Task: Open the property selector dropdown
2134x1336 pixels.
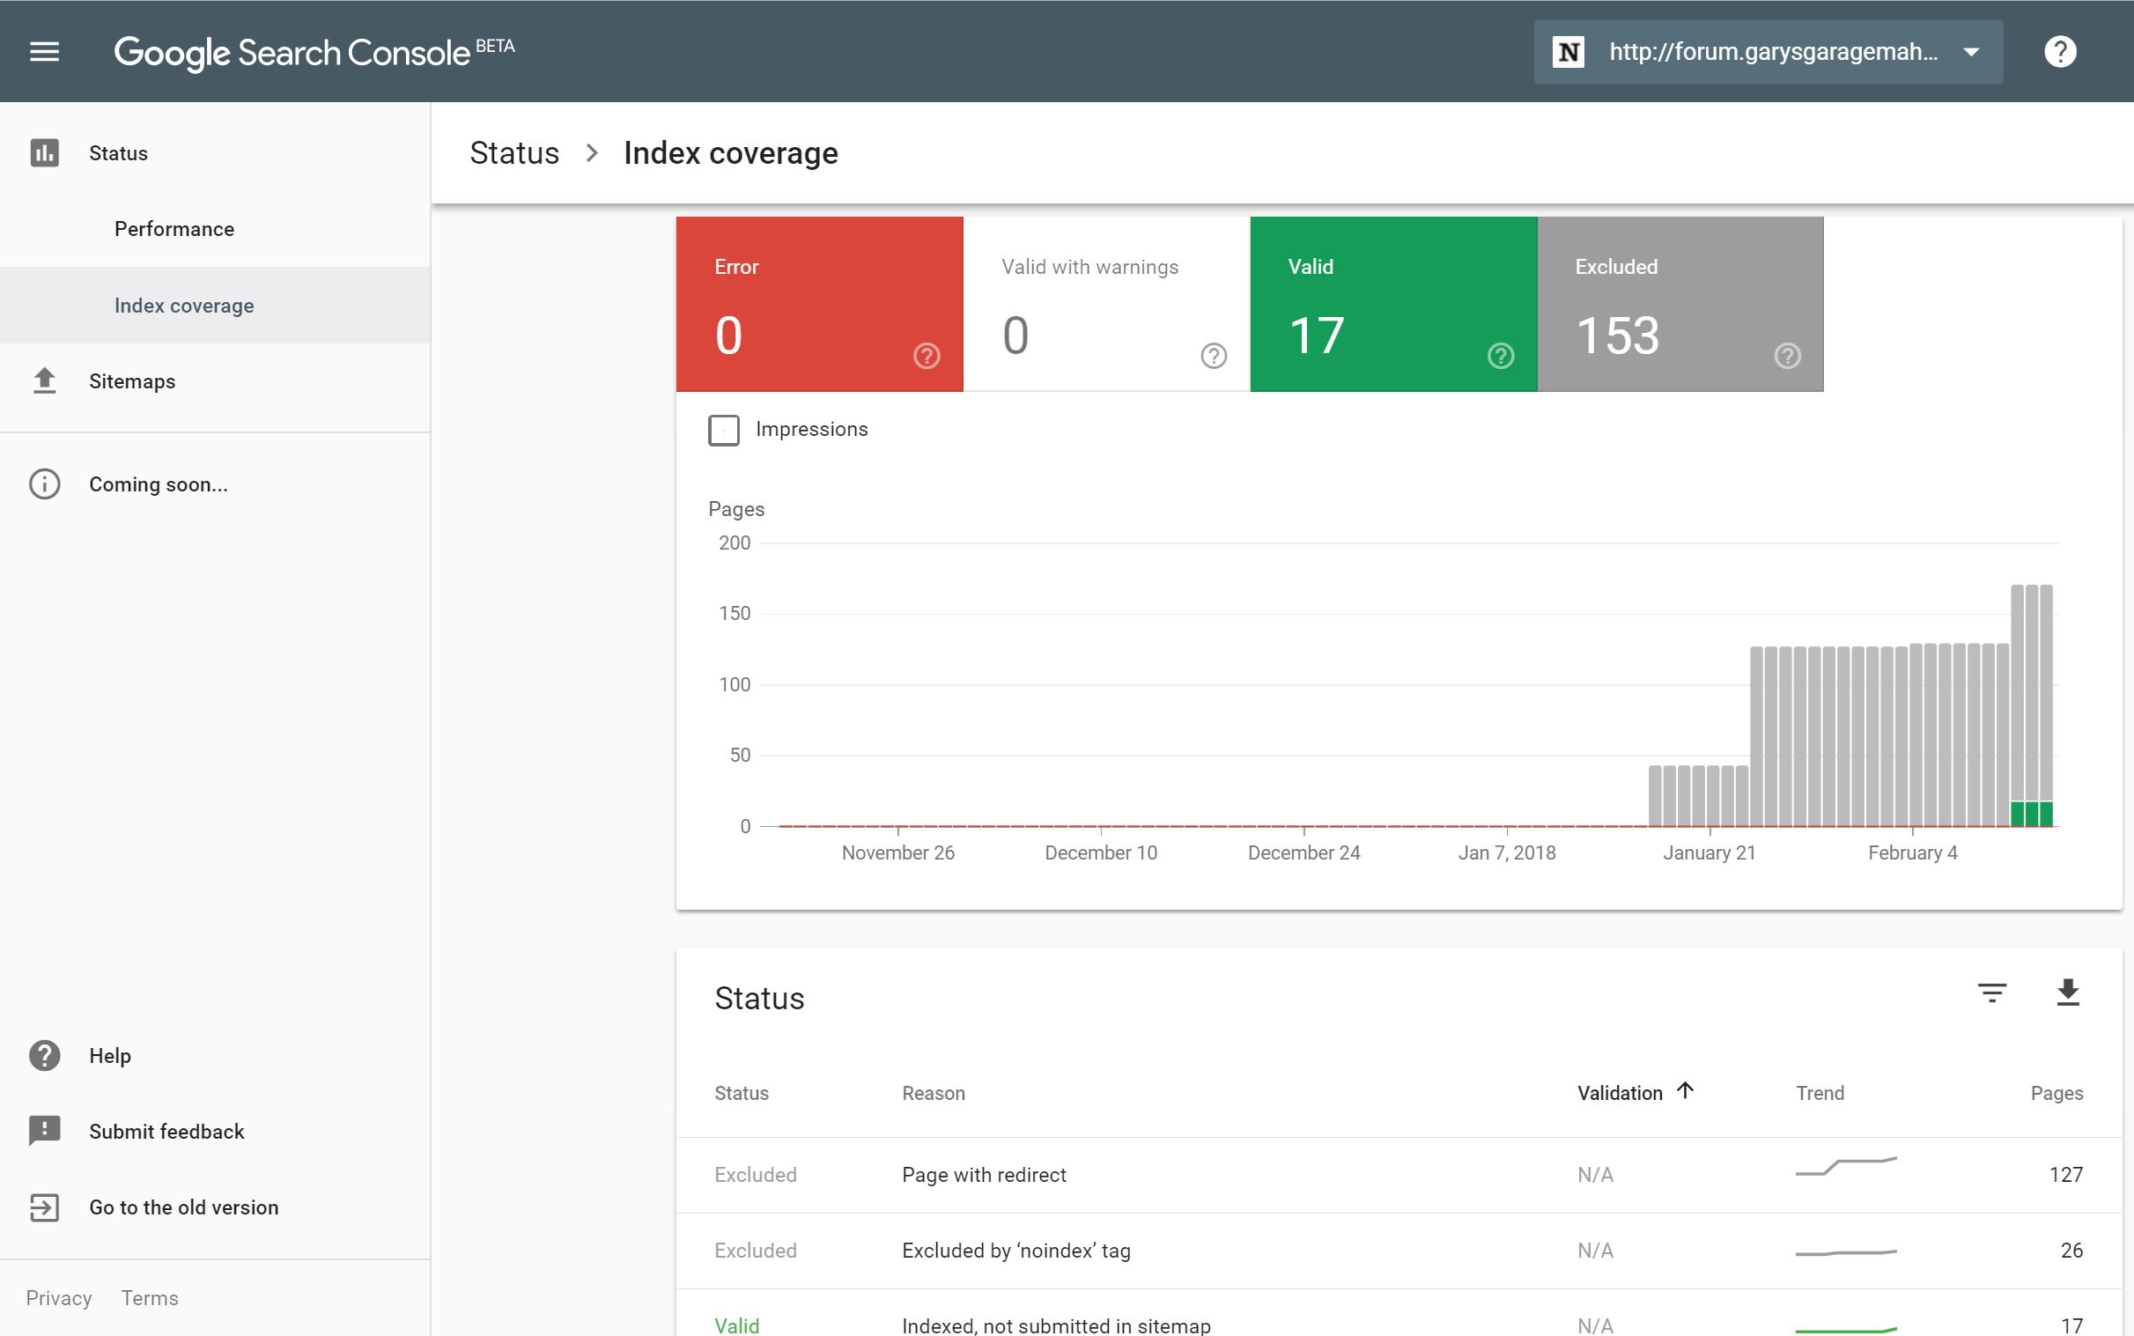Action: 1768,52
